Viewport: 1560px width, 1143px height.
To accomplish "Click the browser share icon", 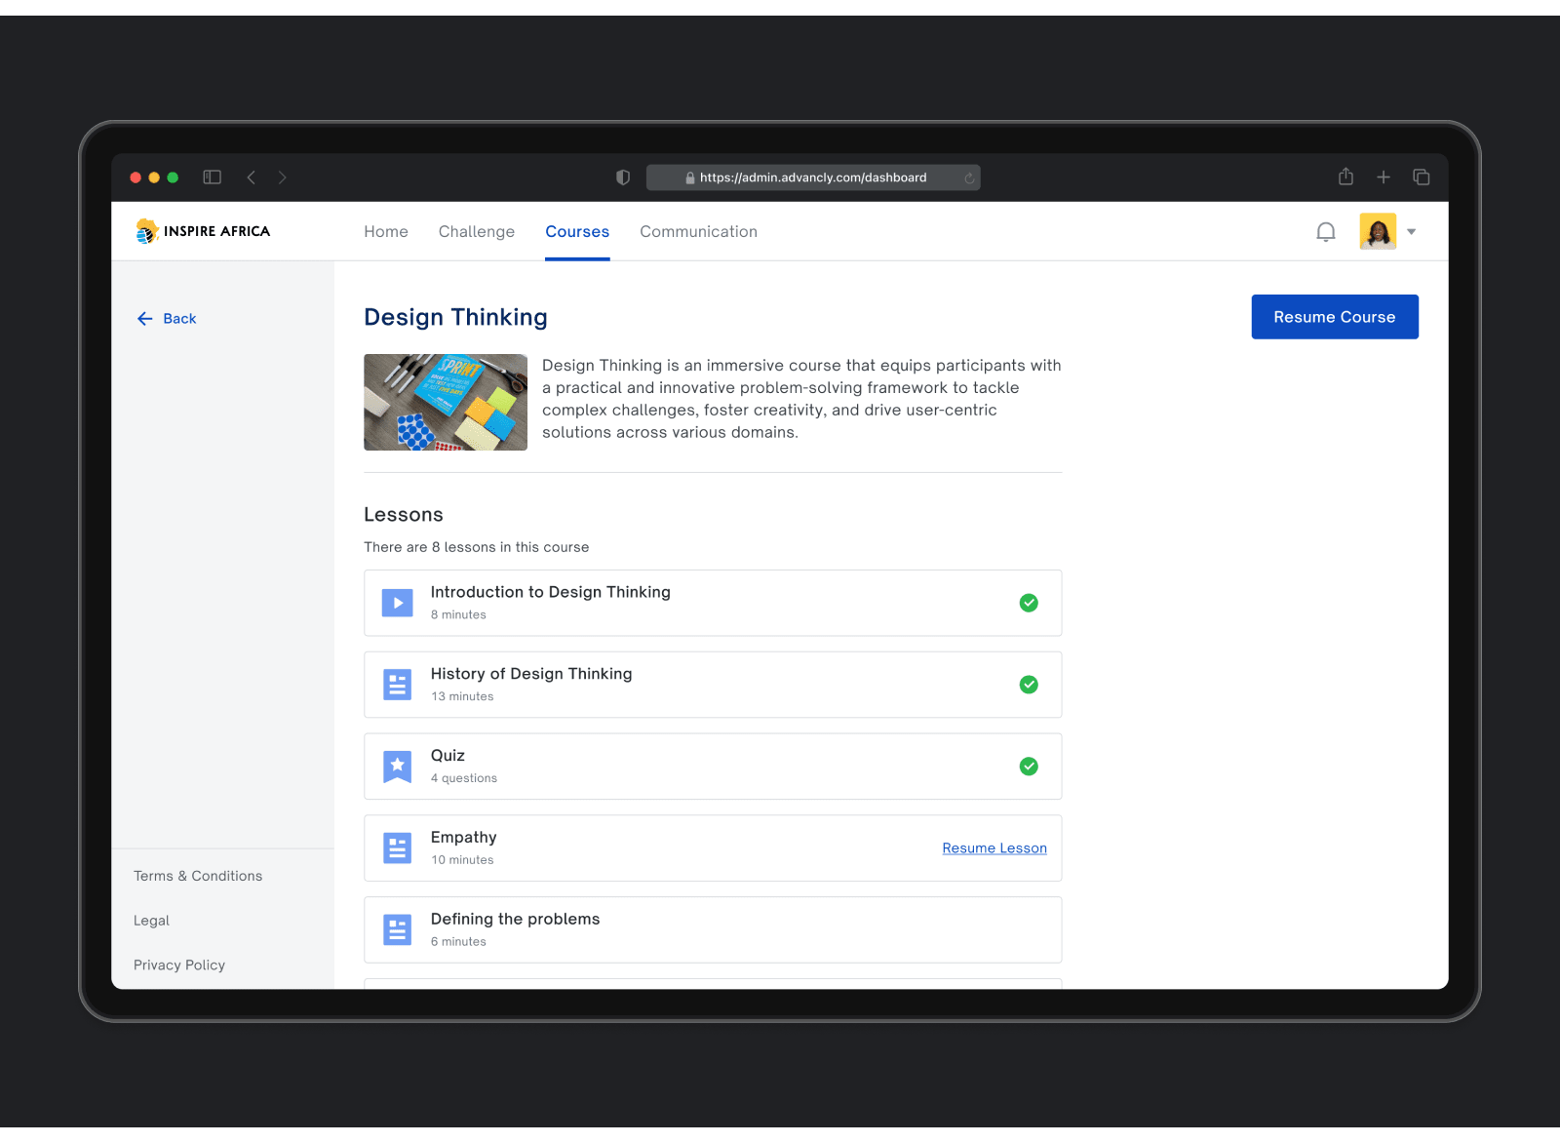I will tap(1345, 177).
